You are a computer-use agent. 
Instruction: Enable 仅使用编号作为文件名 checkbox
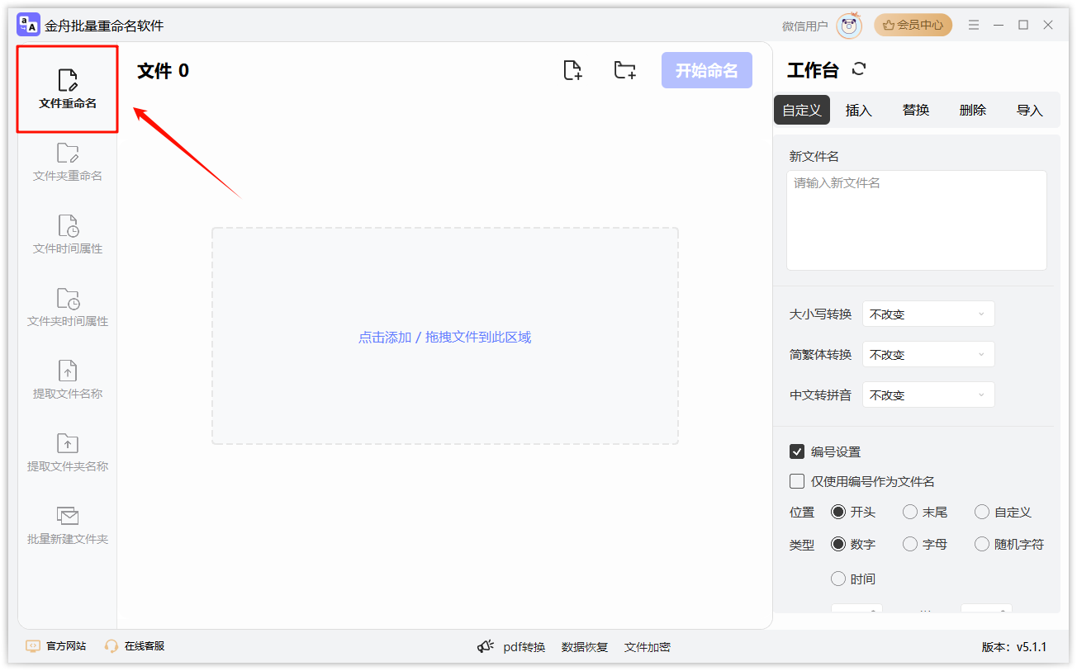pyautogui.click(x=797, y=481)
